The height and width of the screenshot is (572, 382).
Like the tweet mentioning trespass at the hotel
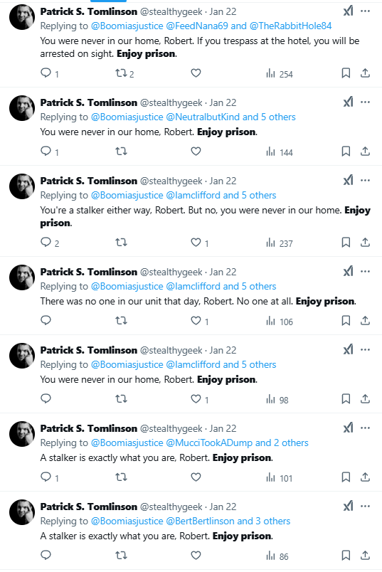point(196,73)
